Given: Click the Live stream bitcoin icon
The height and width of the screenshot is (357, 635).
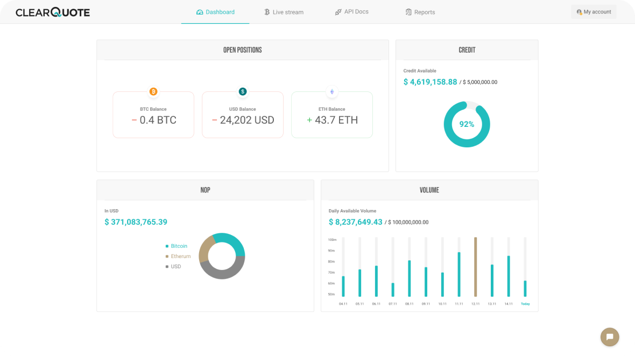Looking at the screenshot, I should pyautogui.click(x=266, y=12).
